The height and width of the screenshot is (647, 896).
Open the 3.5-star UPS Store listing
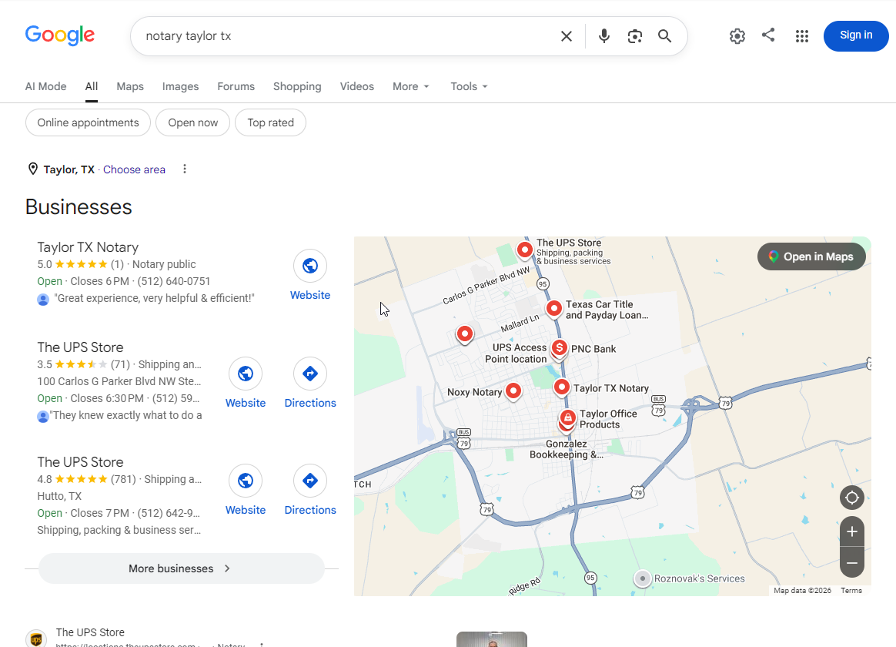coord(81,347)
